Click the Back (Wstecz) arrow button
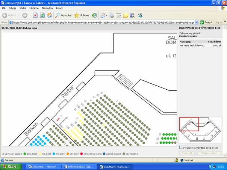 pyautogui.click(x=9, y=15)
